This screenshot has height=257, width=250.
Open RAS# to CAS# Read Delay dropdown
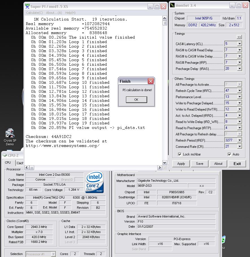[240, 50]
